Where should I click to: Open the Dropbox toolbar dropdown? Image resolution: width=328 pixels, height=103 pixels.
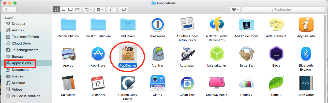(x=235, y=9)
